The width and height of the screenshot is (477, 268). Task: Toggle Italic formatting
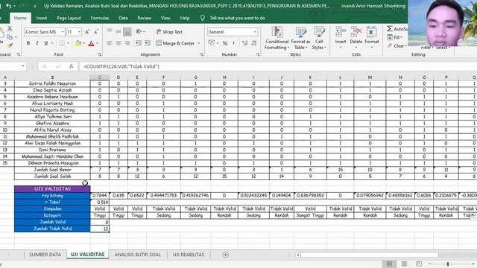[37, 43]
